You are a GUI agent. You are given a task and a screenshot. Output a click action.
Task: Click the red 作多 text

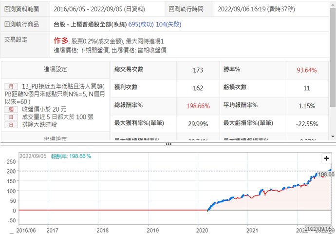[x=61, y=40]
